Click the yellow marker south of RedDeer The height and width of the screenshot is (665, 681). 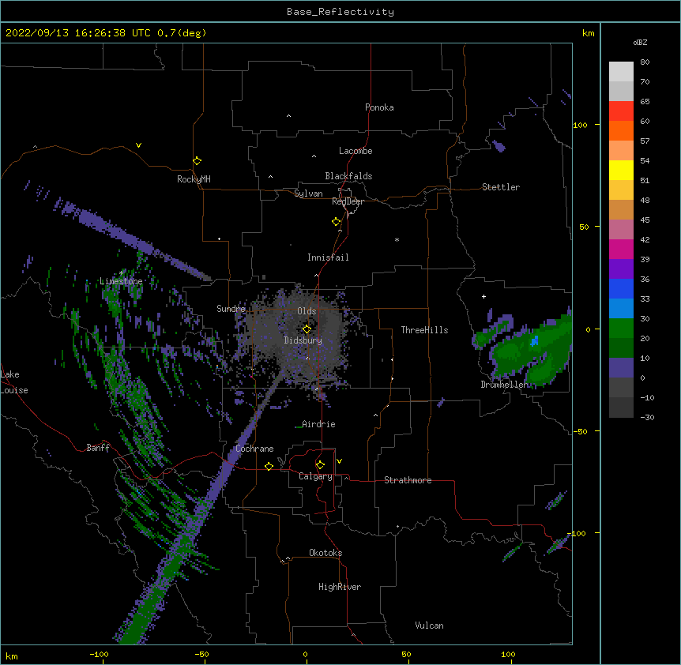point(336,222)
